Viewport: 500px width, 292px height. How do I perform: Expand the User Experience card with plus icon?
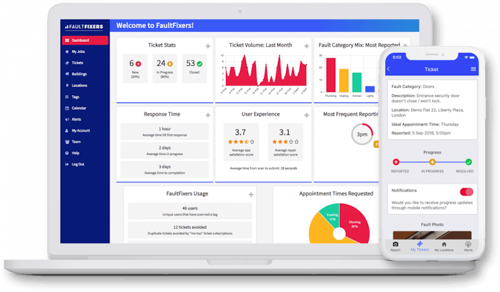click(307, 115)
